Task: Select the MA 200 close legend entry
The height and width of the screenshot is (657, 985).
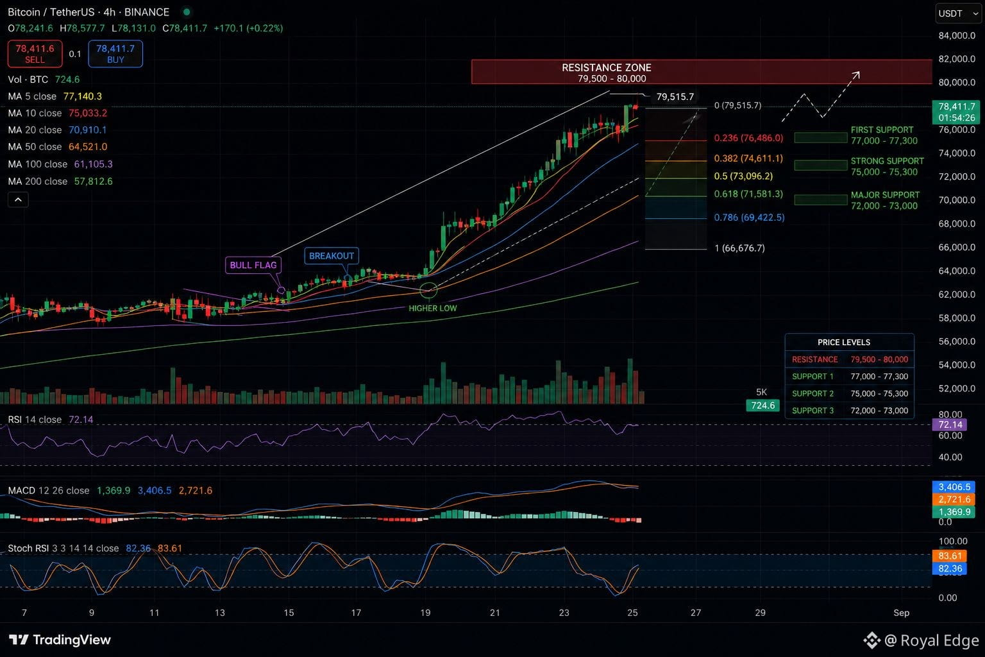Action: [60, 182]
